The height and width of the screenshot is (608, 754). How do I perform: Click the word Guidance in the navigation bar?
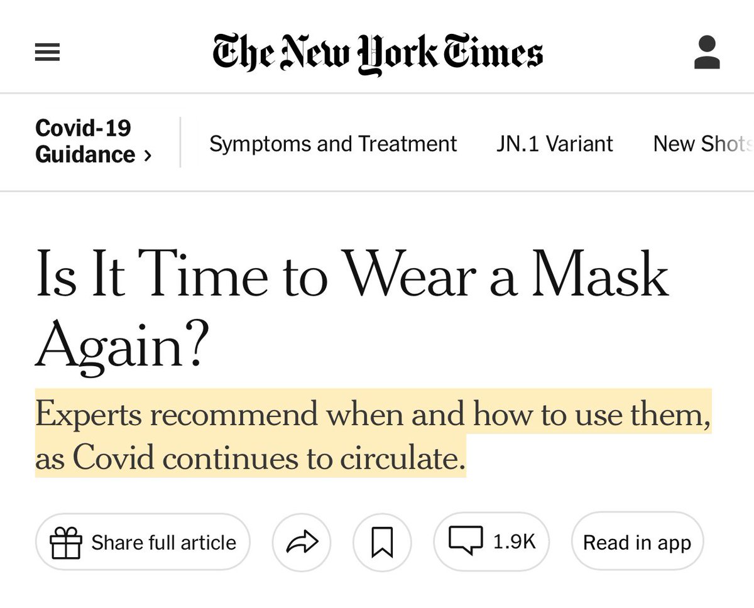pyautogui.click(x=85, y=155)
